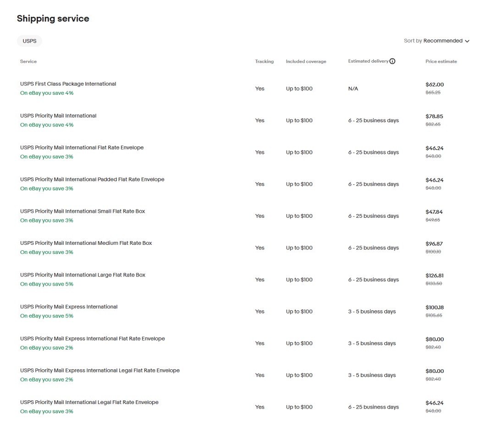Click the Price estimate column header
The height and width of the screenshot is (426, 480).
441,61
